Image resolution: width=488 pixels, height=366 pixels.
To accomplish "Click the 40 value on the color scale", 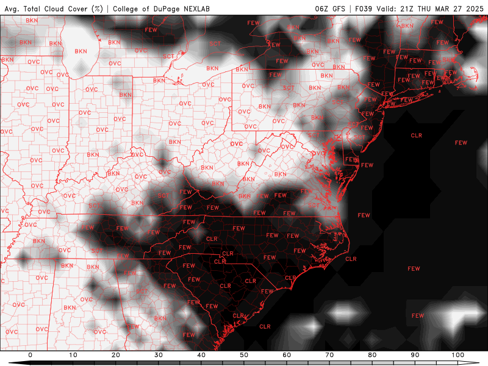I will click(x=201, y=355).
